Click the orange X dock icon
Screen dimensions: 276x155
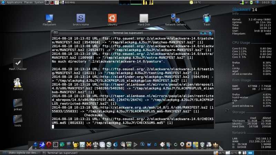click(89, 145)
